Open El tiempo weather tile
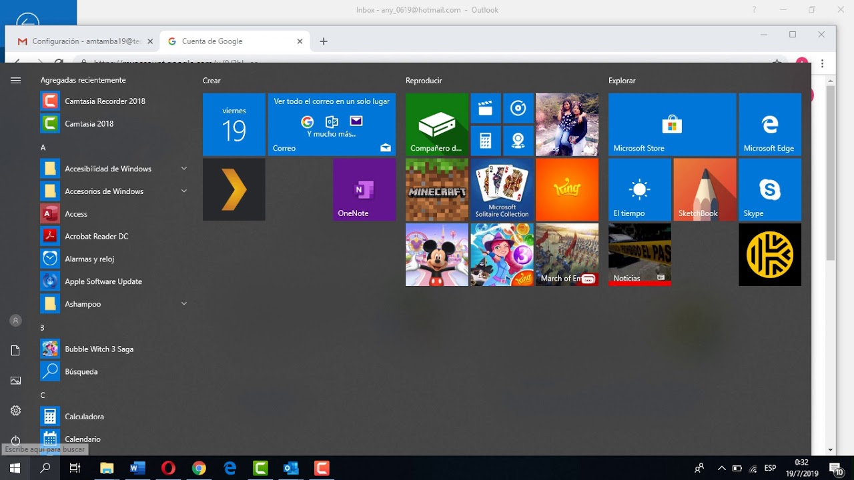This screenshot has width=854, height=480. 640,189
